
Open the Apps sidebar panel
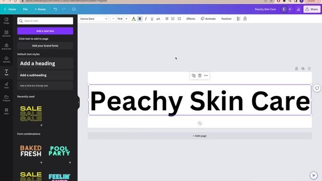pyautogui.click(x=7, y=111)
